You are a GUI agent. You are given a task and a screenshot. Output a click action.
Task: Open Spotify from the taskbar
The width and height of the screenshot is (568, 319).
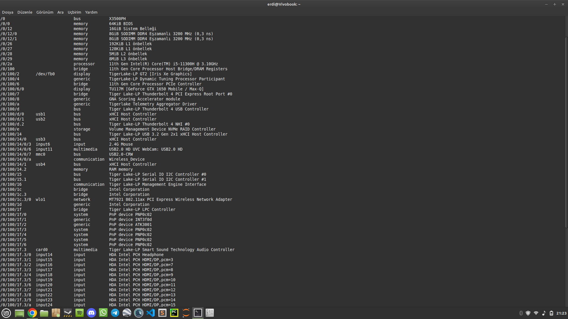pos(80,313)
